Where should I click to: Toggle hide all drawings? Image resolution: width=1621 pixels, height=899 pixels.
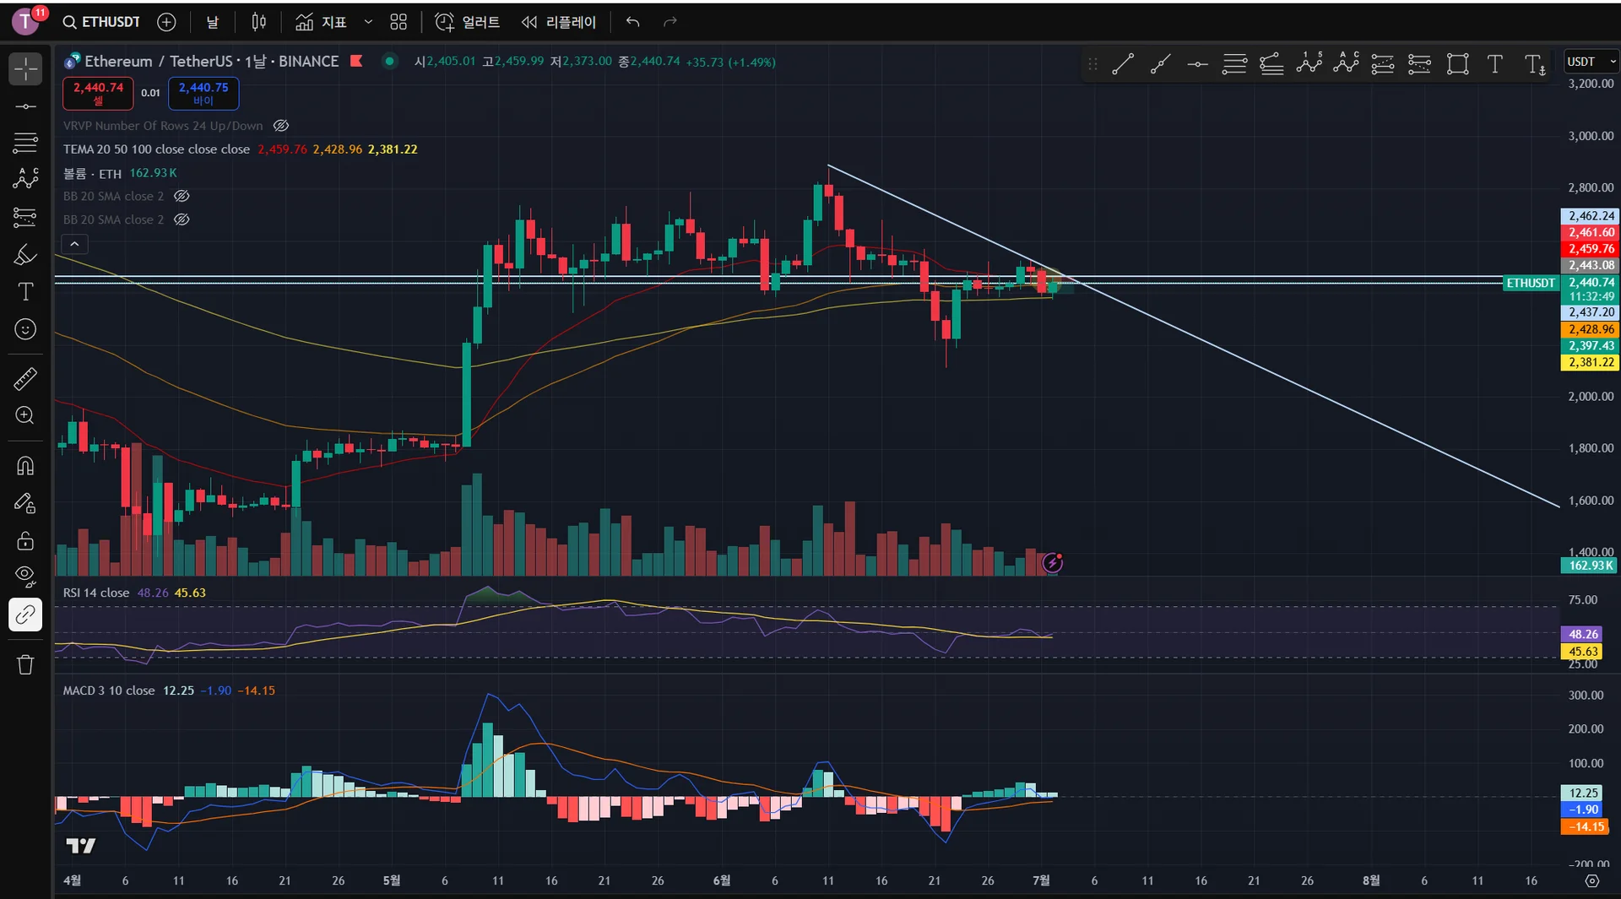[x=25, y=577]
